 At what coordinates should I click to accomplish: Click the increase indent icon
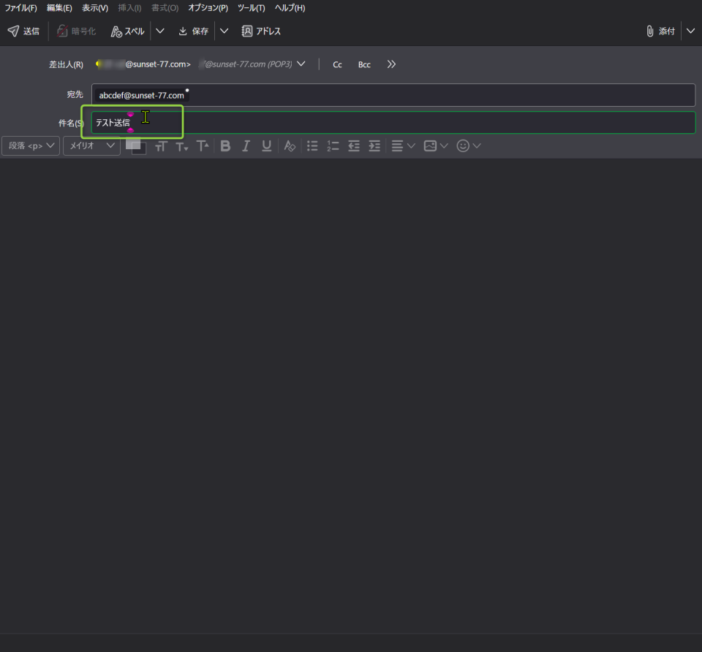(x=374, y=146)
